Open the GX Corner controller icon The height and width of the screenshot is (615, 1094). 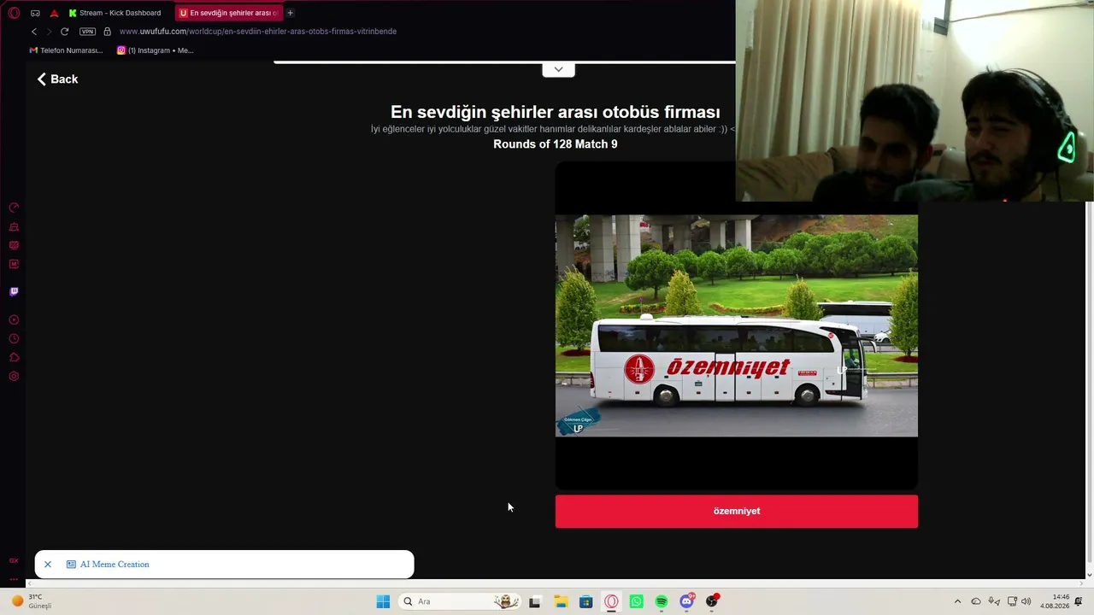tap(35, 13)
